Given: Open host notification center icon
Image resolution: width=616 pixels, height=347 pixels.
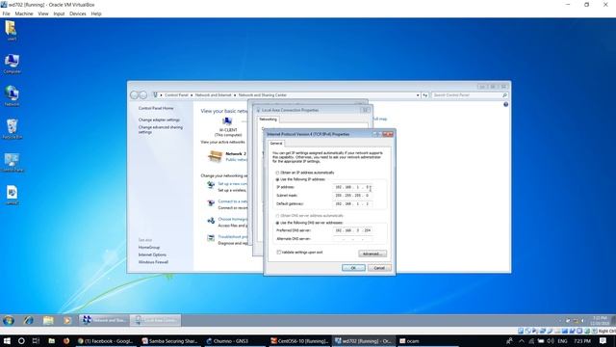Looking at the screenshot, I should tap(603, 341).
